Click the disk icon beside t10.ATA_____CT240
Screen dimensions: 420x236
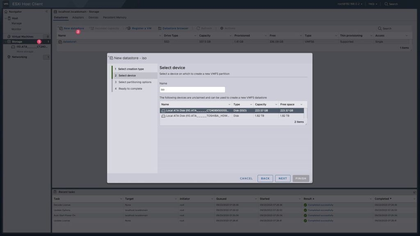click(13, 47)
